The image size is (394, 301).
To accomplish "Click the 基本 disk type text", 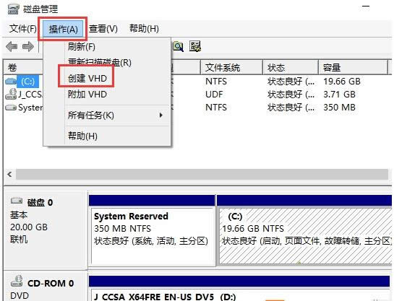I will point(19,215).
